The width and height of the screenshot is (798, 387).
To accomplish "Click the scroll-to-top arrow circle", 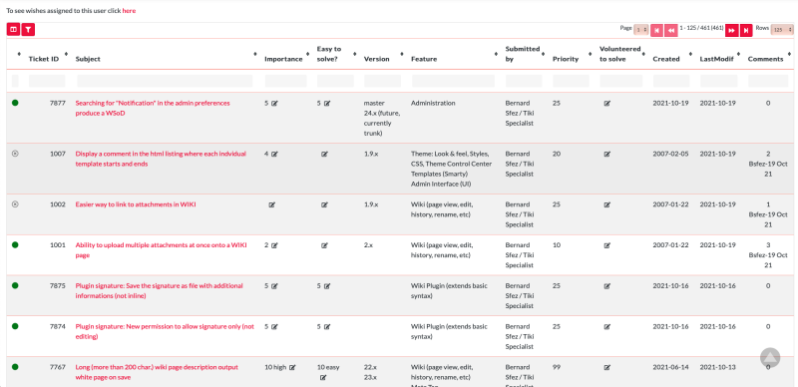I will click(770, 357).
